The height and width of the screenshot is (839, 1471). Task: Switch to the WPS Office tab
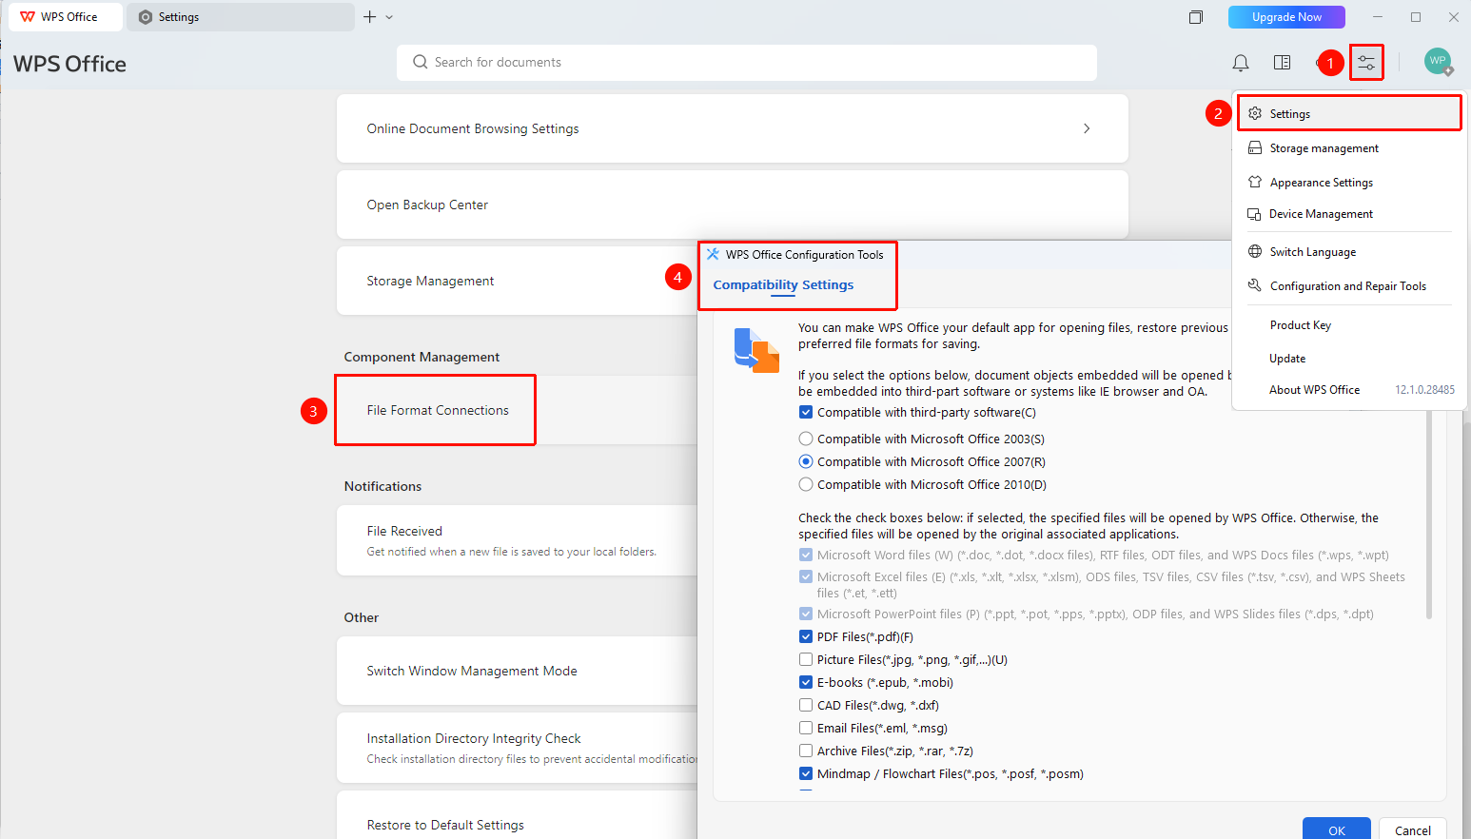pyautogui.click(x=66, y=17)
